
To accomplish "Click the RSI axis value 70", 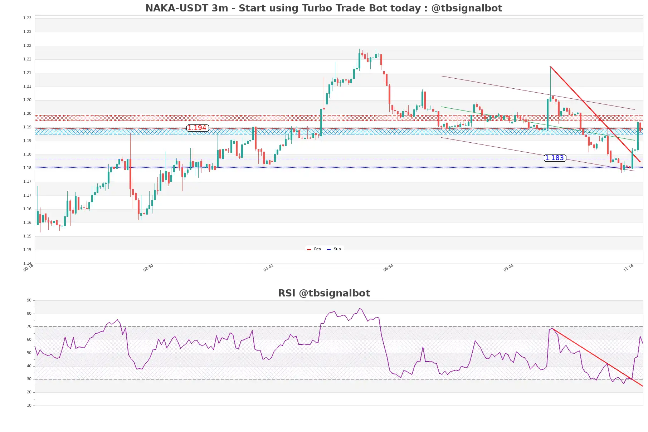I will [29, 327].
